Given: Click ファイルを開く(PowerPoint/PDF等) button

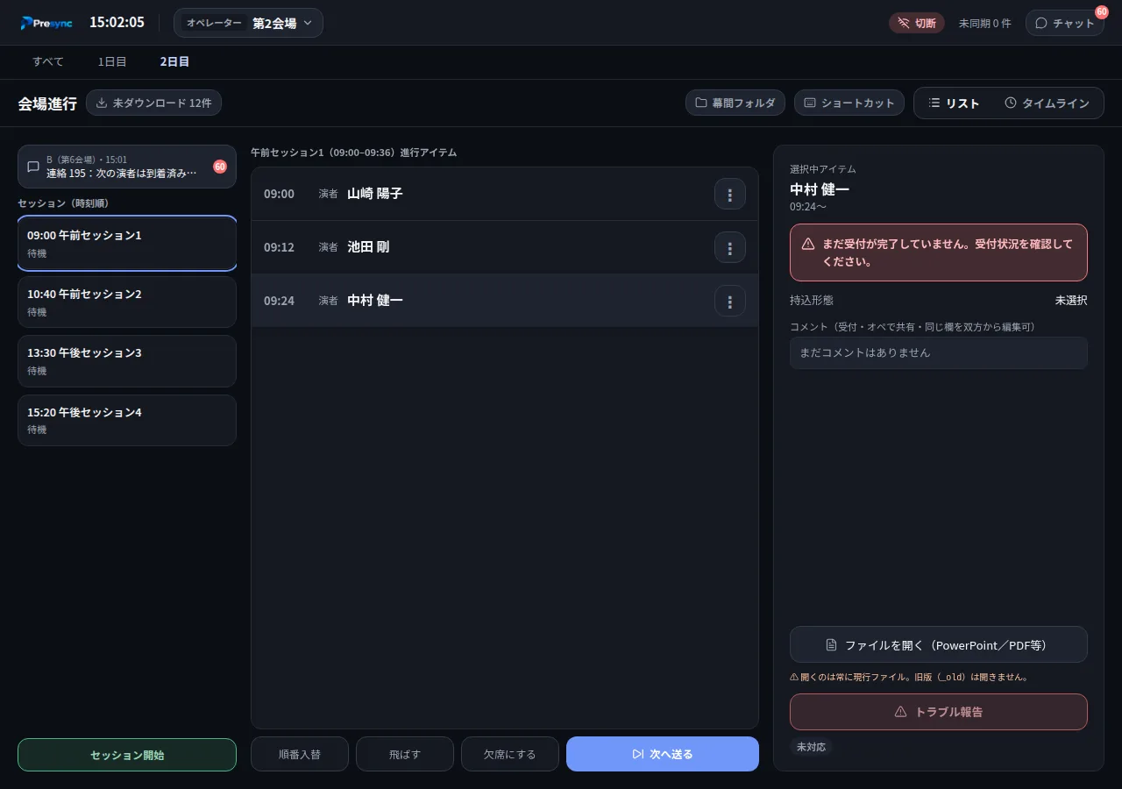Looking at the screenshot, I should [939, 644].
